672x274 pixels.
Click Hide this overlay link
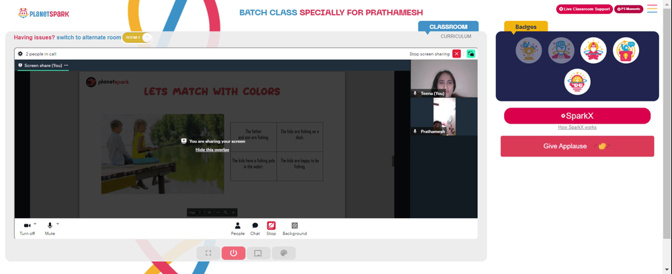212,150
